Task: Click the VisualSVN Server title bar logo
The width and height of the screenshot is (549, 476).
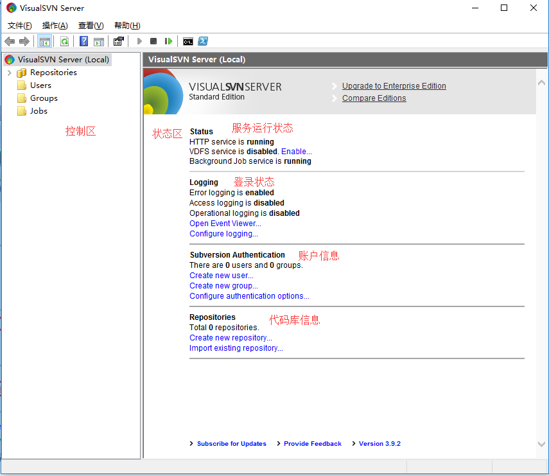Action: [x=11, y=8]
